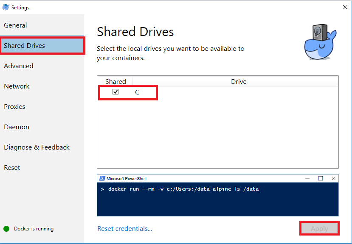The height and width of the screenshot is (244, 352).
Task: Go to the Reset tab
Action: pyautogui.click(x=12, y=168)
